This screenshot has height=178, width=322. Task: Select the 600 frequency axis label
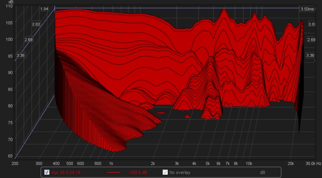pyautogui.click(x=80, y=164)
